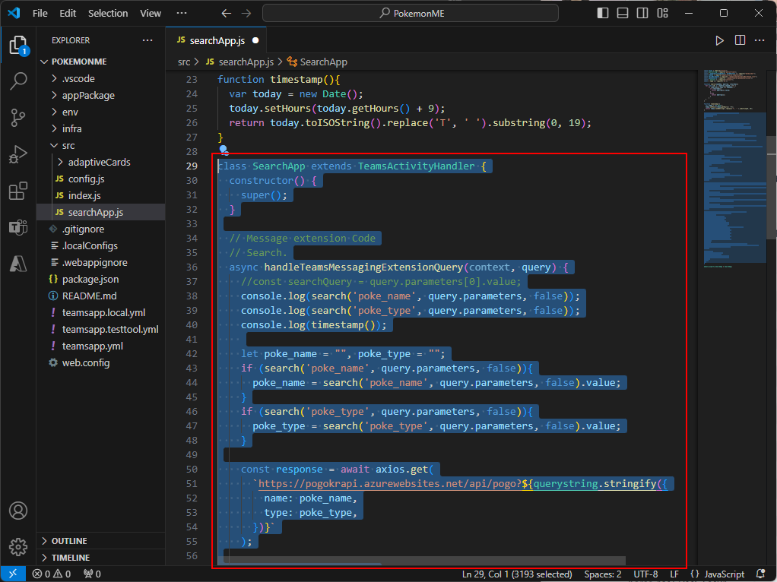Open the Source Control view

(18, 118)
